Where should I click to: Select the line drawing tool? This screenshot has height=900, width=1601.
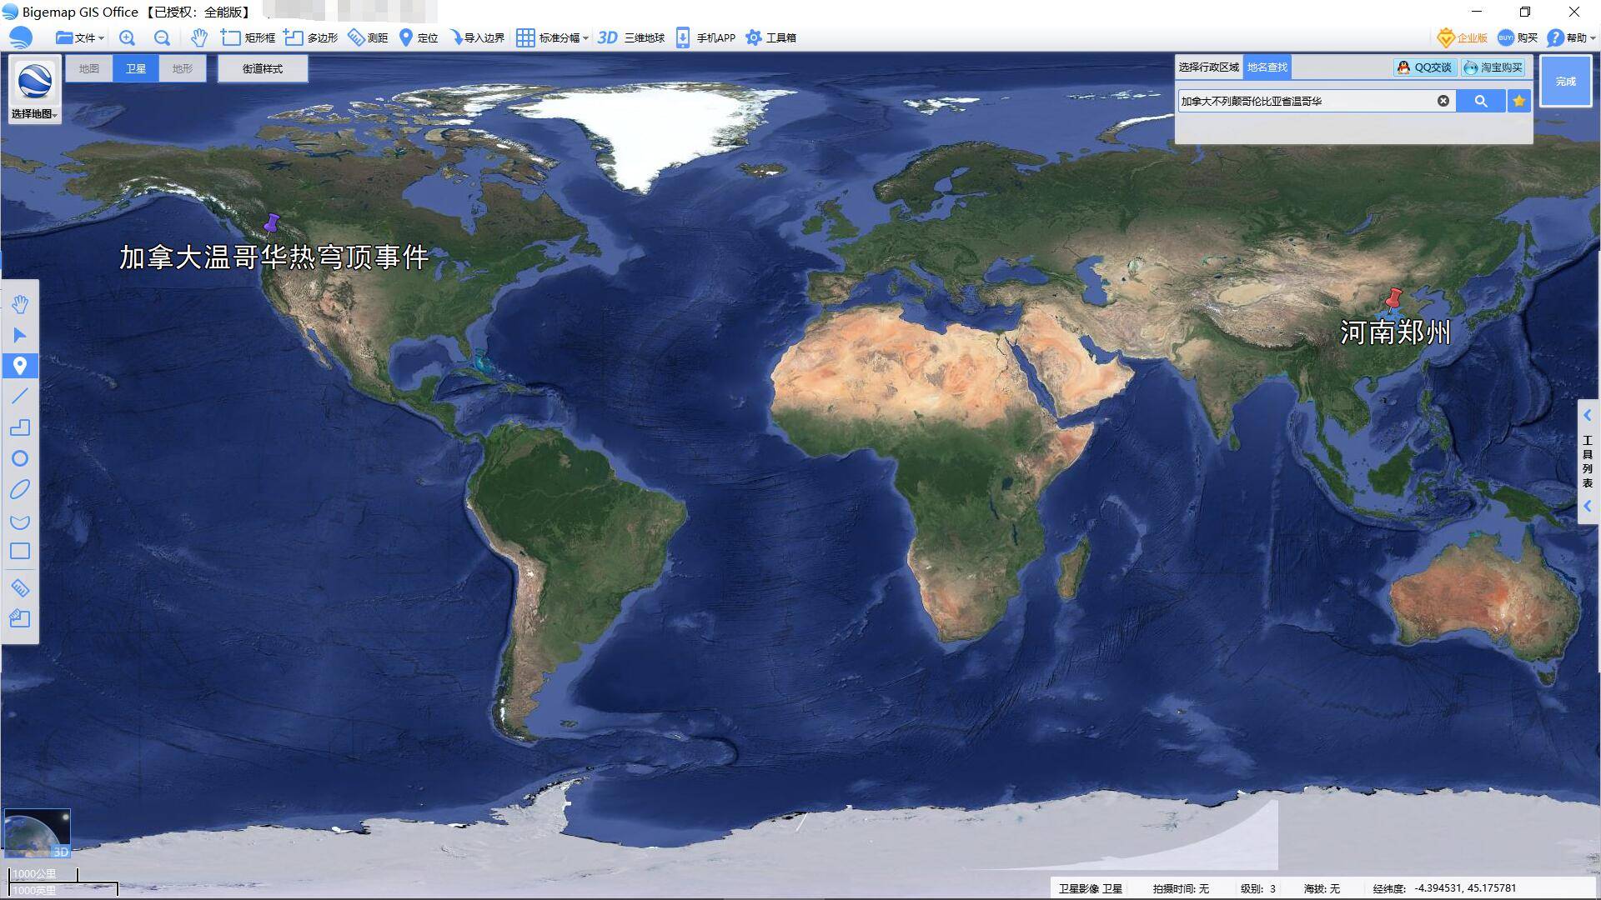pos(21,397)
